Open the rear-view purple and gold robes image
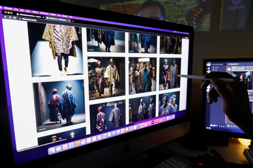The image size is (253, 168). click(108, 116)
